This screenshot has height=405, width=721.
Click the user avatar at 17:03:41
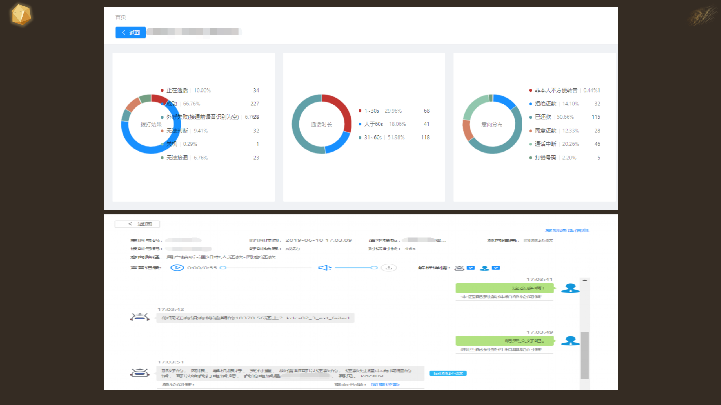[570, 288]
